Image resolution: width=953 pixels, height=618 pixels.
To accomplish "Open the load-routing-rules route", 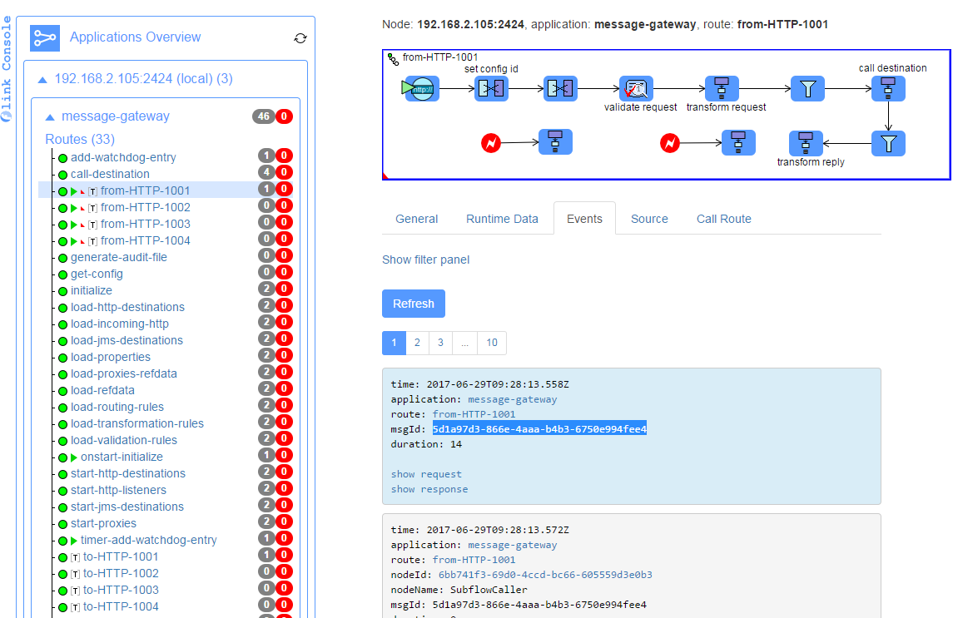I will point(117,407).
